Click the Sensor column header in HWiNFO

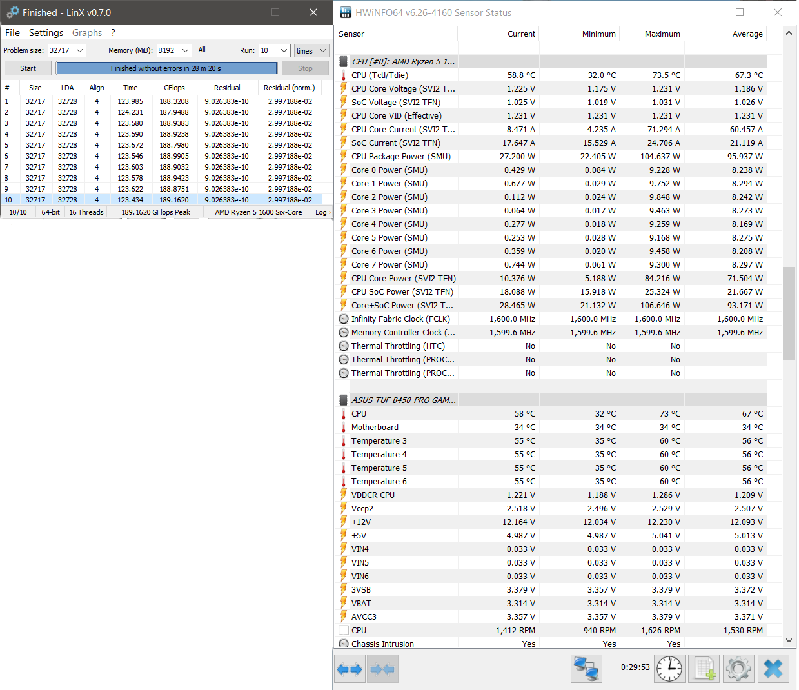click(x=351, y=34)
